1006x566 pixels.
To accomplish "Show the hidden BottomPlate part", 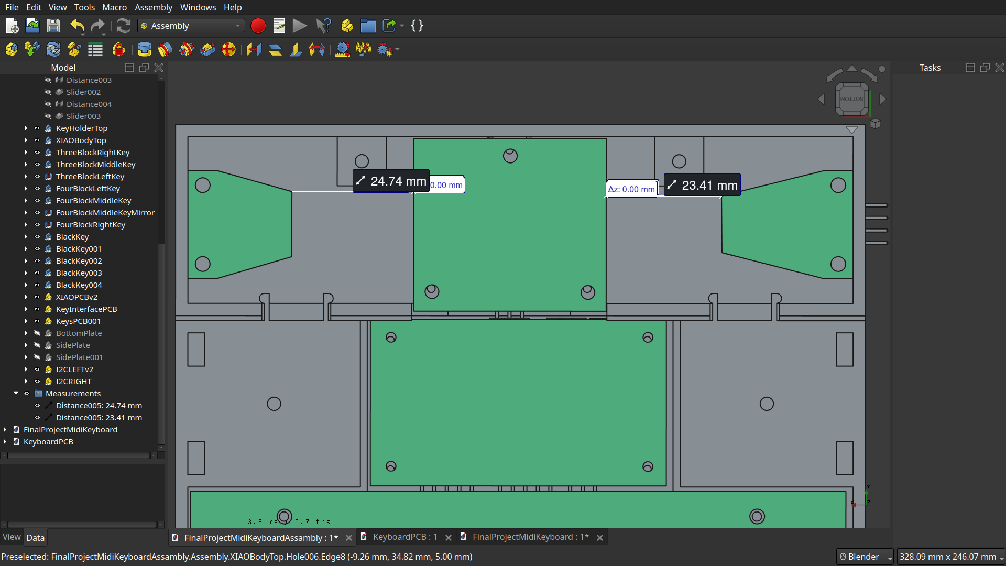I will (37, 333).
